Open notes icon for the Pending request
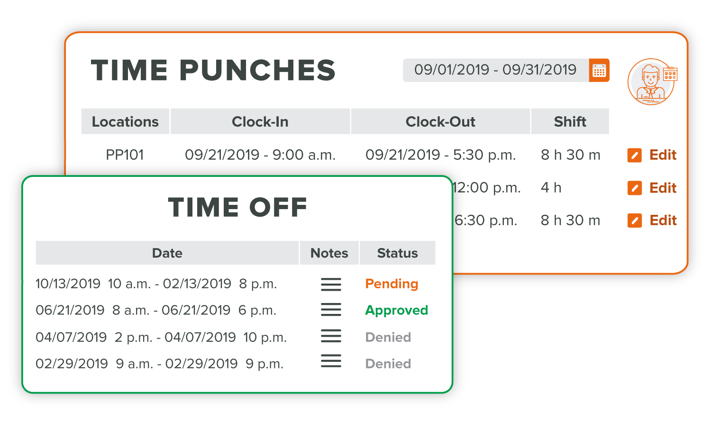The image size is (711, 423). click(331, 284)
